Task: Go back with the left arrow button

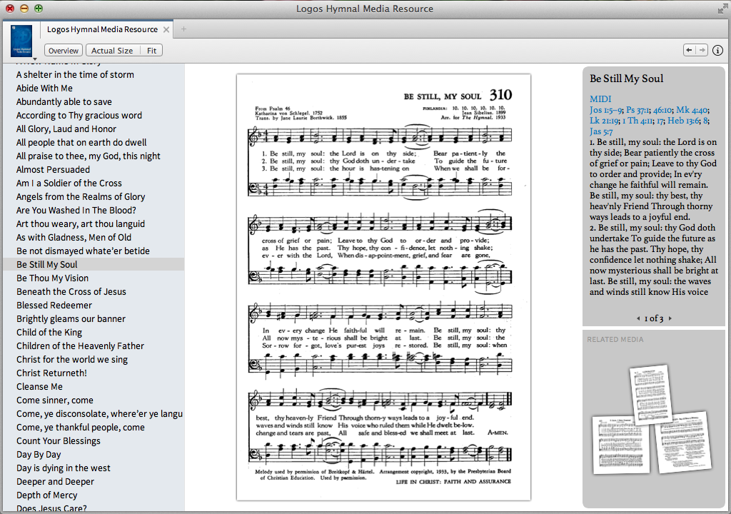Action: [x=689, y=50]
